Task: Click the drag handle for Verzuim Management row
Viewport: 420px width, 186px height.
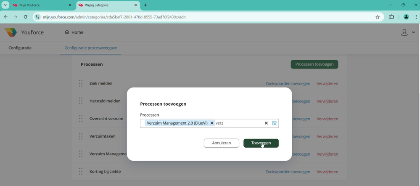Action: click(x=81, y=154)
